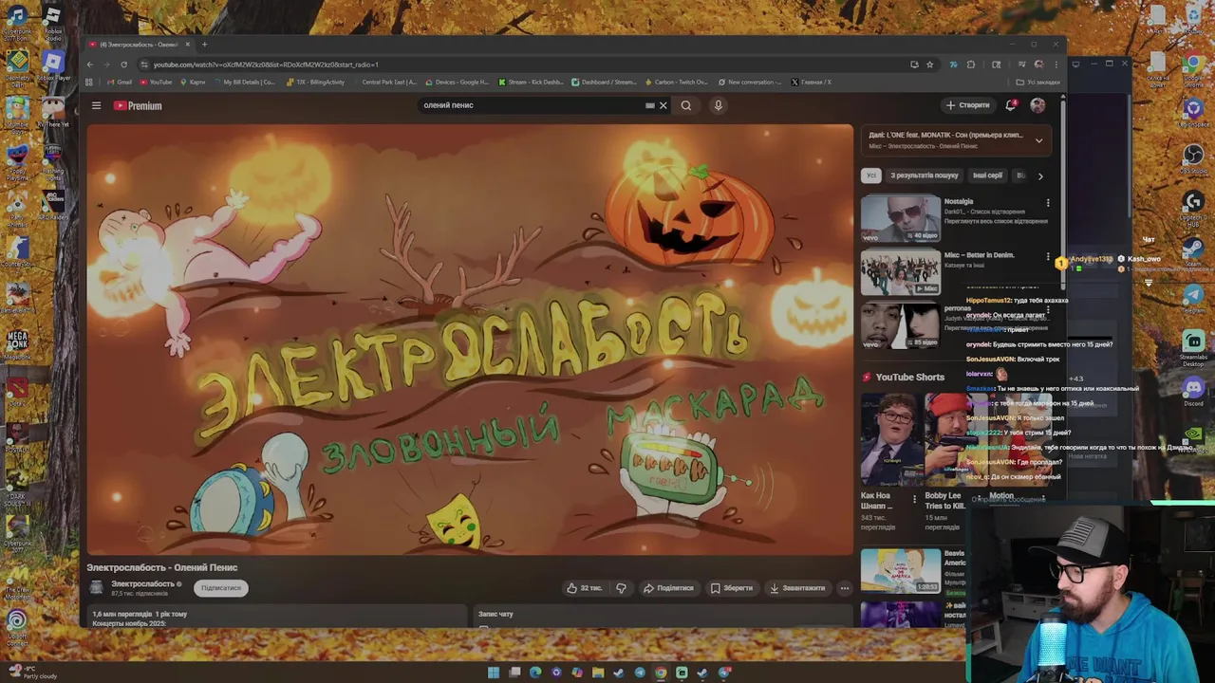Image resolution: width=1215 pixels, height=683 pixels.
Task: Focus the YouTube search input field
Action: pos(532,105)
